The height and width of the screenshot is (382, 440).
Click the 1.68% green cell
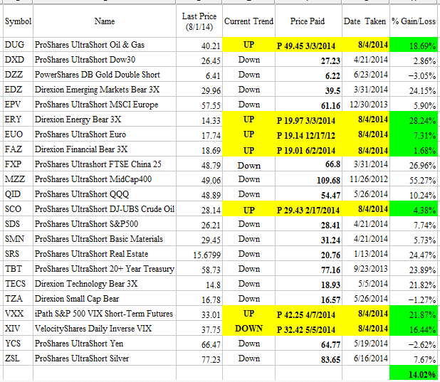tap(414, 149)
